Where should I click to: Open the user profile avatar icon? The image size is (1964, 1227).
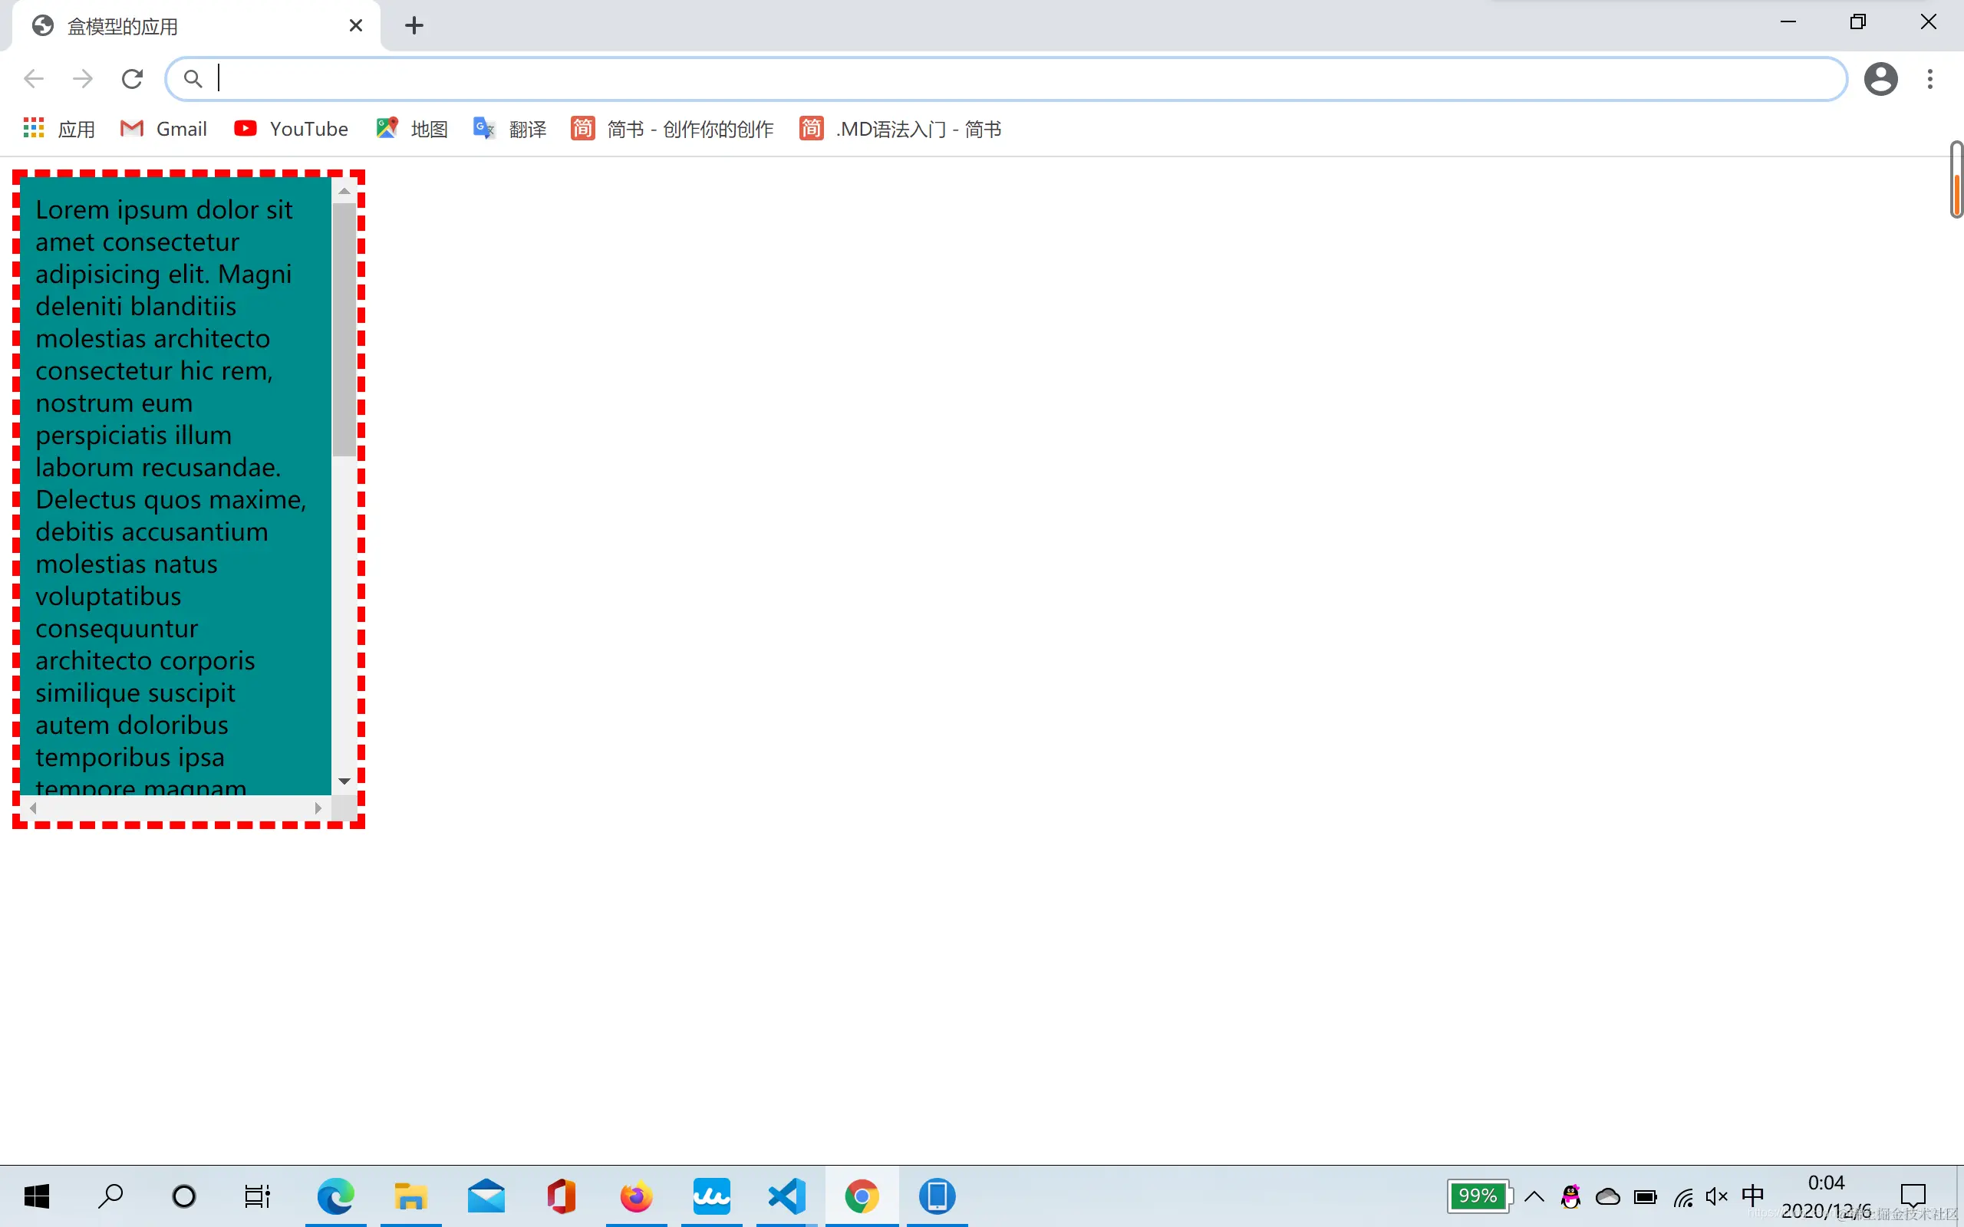1880,79
